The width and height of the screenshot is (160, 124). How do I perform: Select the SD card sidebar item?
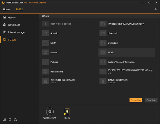[19, 40]
